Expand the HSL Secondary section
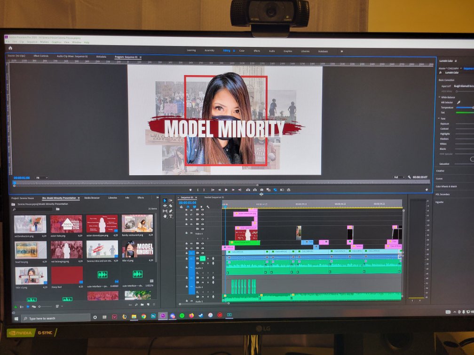 [442, 194]
